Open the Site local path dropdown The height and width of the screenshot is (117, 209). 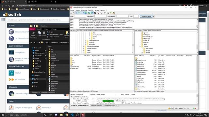pyautogui.click(x=133, y=31)
